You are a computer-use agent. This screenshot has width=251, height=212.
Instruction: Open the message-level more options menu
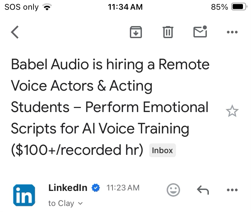coord(232,190)
